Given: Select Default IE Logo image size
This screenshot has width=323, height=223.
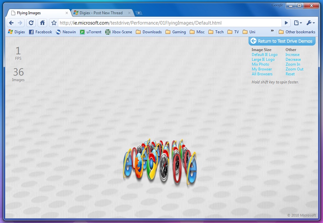Looking at the screenshot, I should (x=265, y=55).
